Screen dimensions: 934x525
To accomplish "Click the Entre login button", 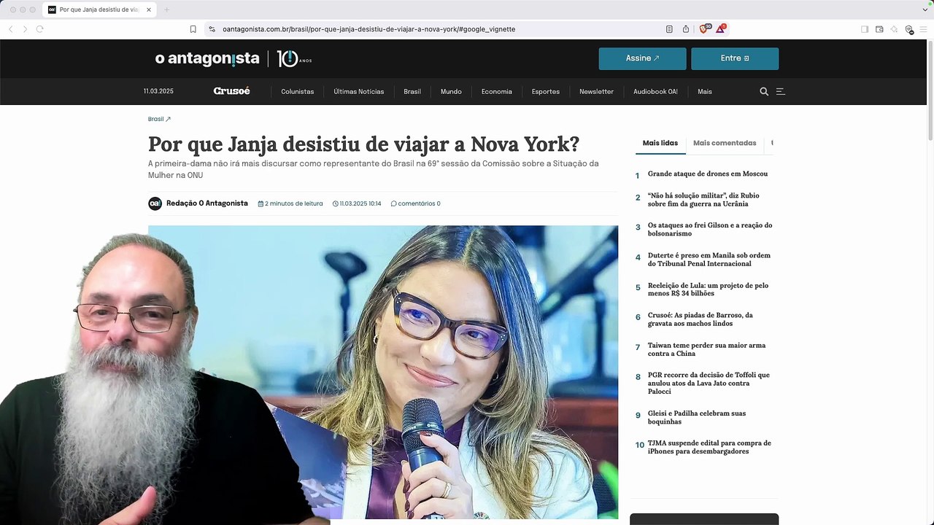I will [x=735, y=58].
